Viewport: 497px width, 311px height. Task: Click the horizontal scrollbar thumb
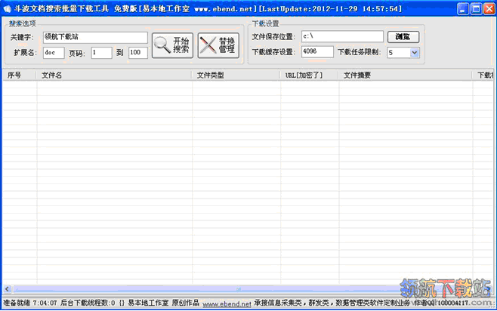[x=238, y=289]
